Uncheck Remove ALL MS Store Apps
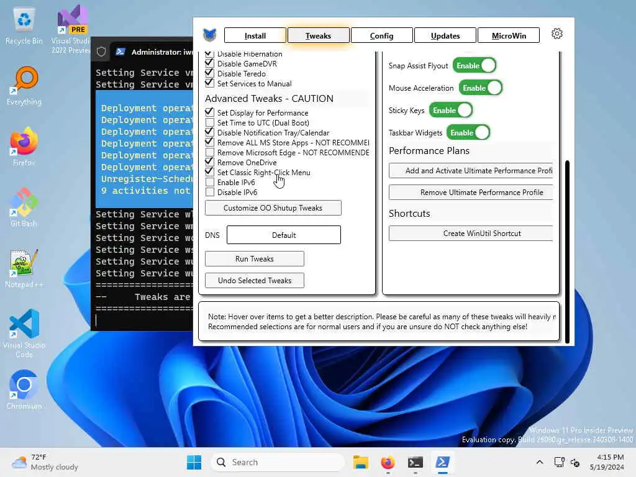Image resolution: width=636 pixels, height=477 pixels. [209, 142]
